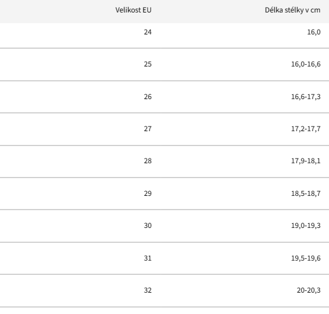Select size 27 cell
This screenshot has height=314, width=329.
pos(148,129)
